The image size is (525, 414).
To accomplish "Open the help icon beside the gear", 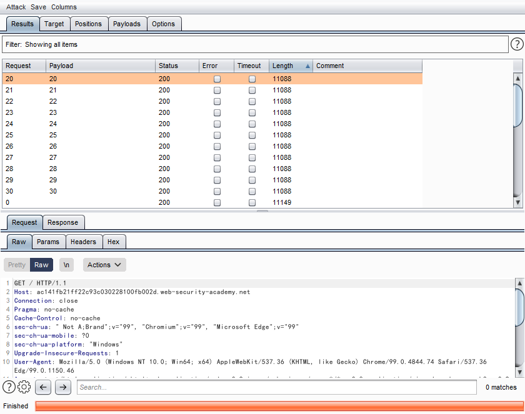I will click(7, 387).
